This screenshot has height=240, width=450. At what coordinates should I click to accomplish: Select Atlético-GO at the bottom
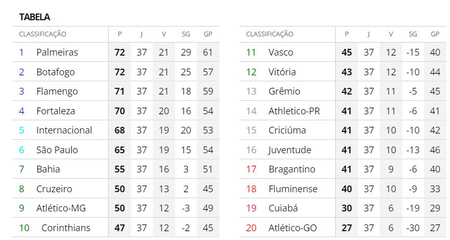click(x=293, y=228)
